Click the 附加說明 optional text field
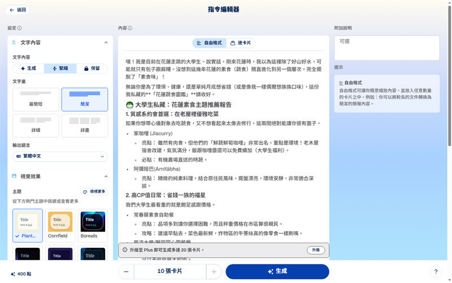Screen dimensions: 452x283 tap(386, 48)
